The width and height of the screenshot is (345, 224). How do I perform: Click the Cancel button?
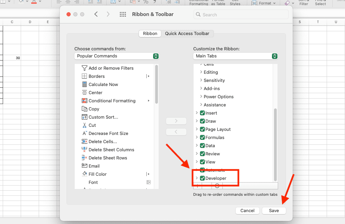coord(247,211)
